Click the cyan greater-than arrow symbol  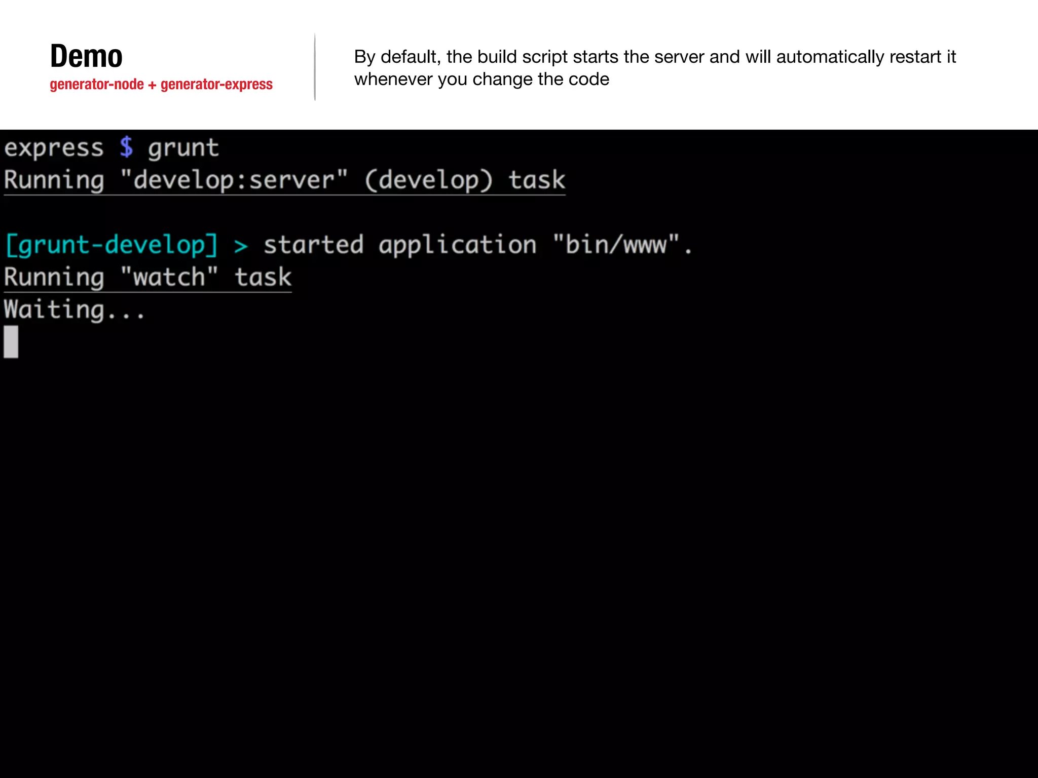tap(241, 246)
